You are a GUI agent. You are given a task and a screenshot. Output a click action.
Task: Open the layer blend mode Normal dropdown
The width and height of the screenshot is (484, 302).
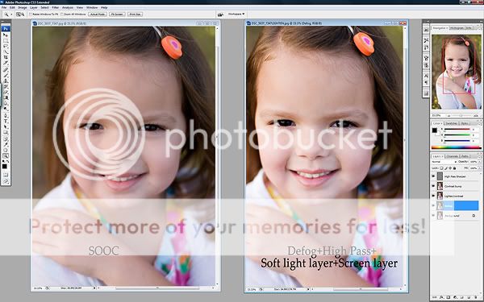(x=444, y=162)
